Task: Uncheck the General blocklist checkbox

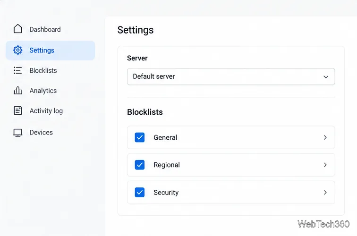Action: (x=140, y=137)
